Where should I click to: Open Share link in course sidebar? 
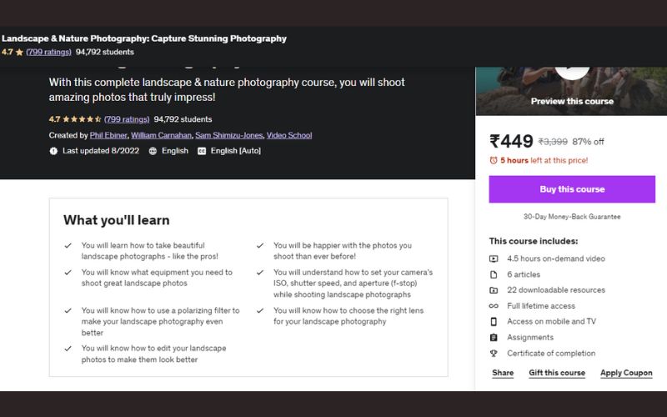coord(503,373)
